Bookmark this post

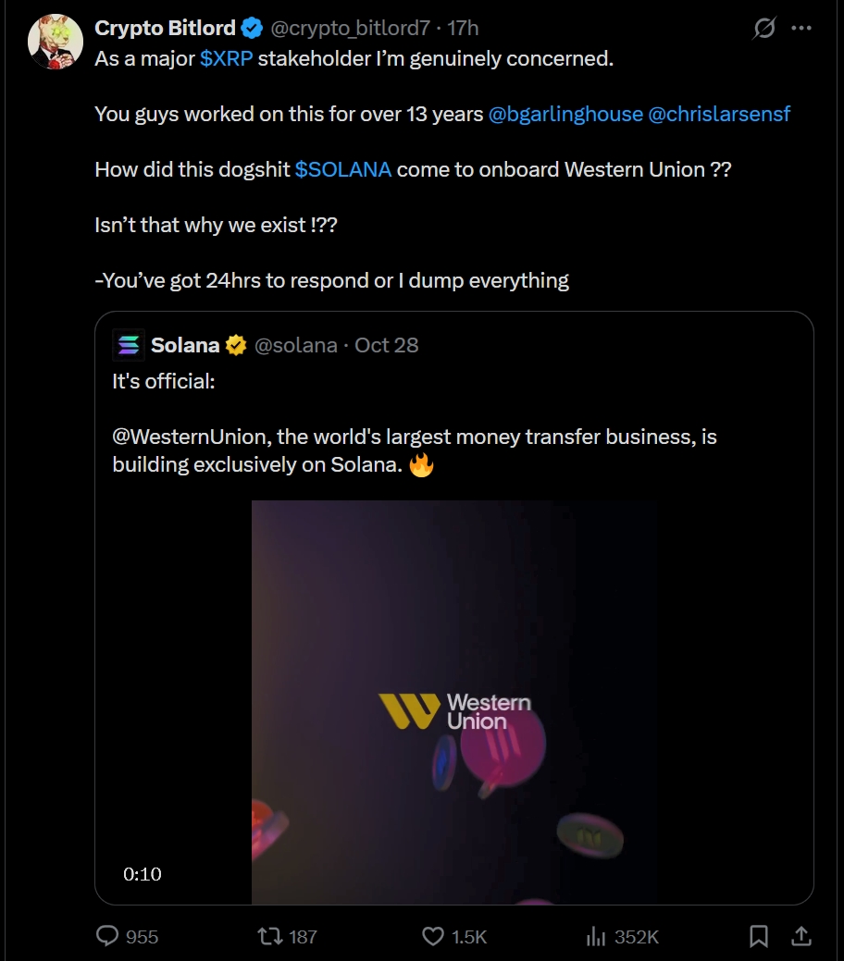(759, 937)
